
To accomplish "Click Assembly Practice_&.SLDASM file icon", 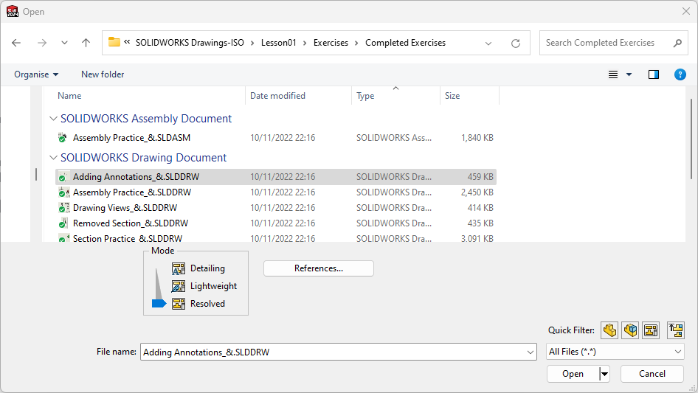I will tap(63, 138).
